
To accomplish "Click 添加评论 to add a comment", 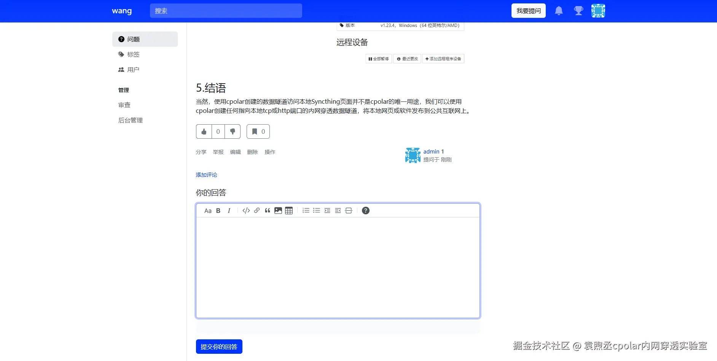I will click(x=206, y=175).
